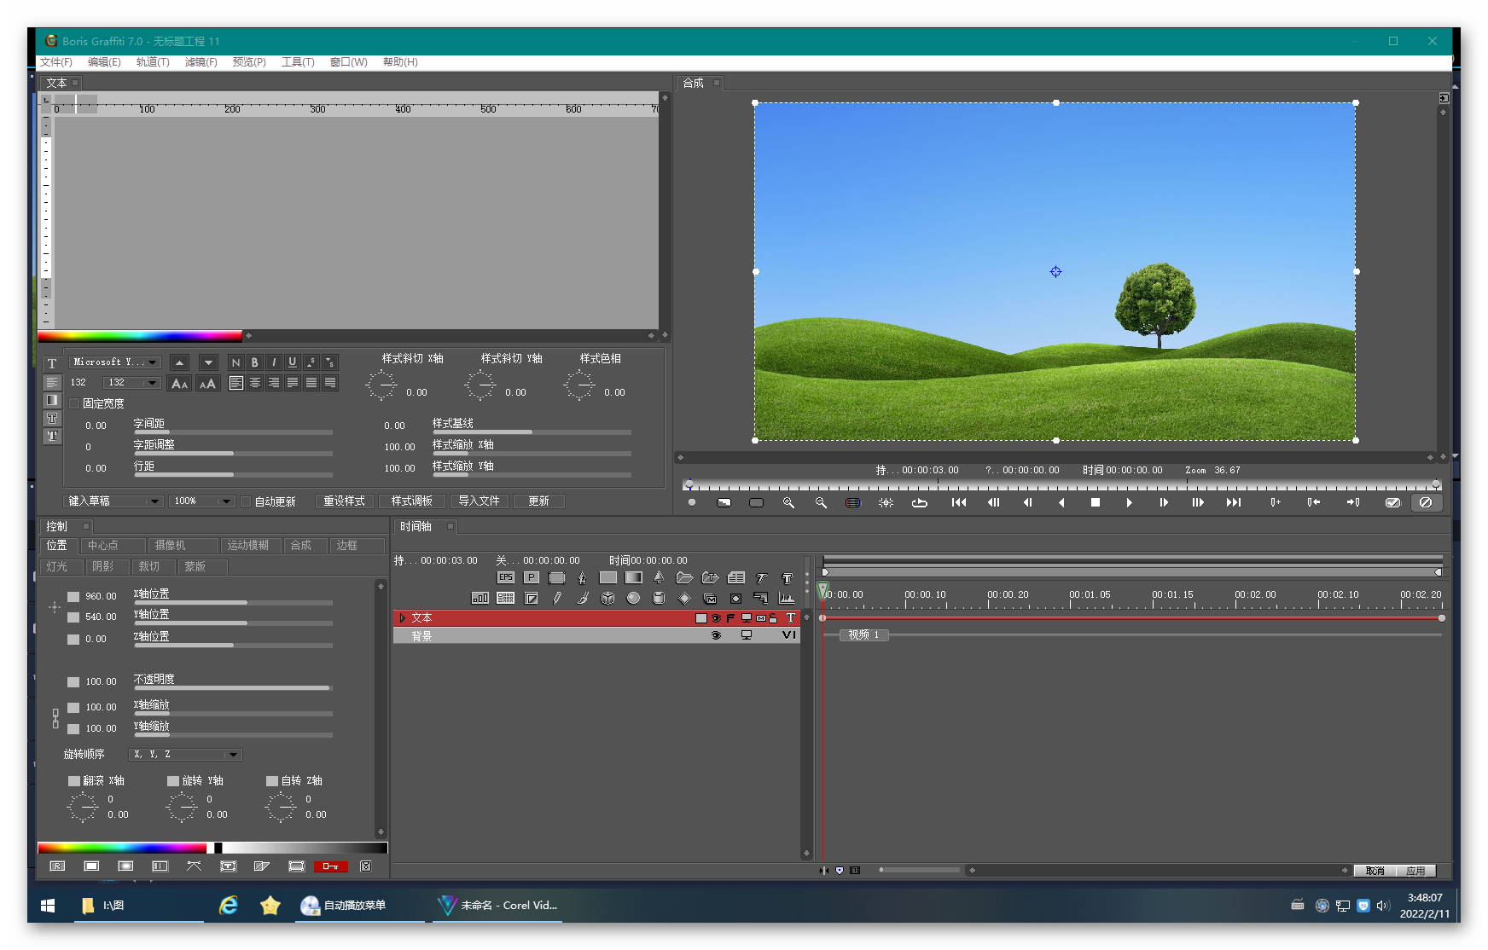Open the gradient fill tab in the text panel
The width and height of the screenshot is (1488, 950).
pos(52,400)
